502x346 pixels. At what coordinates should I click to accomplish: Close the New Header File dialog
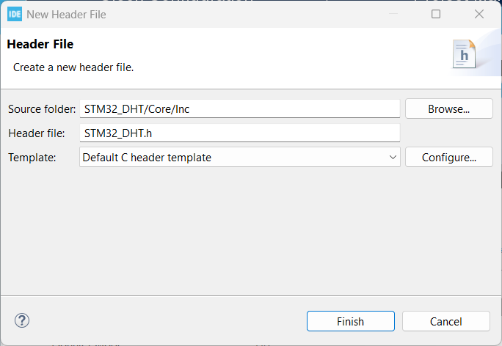tap(479, 14)
